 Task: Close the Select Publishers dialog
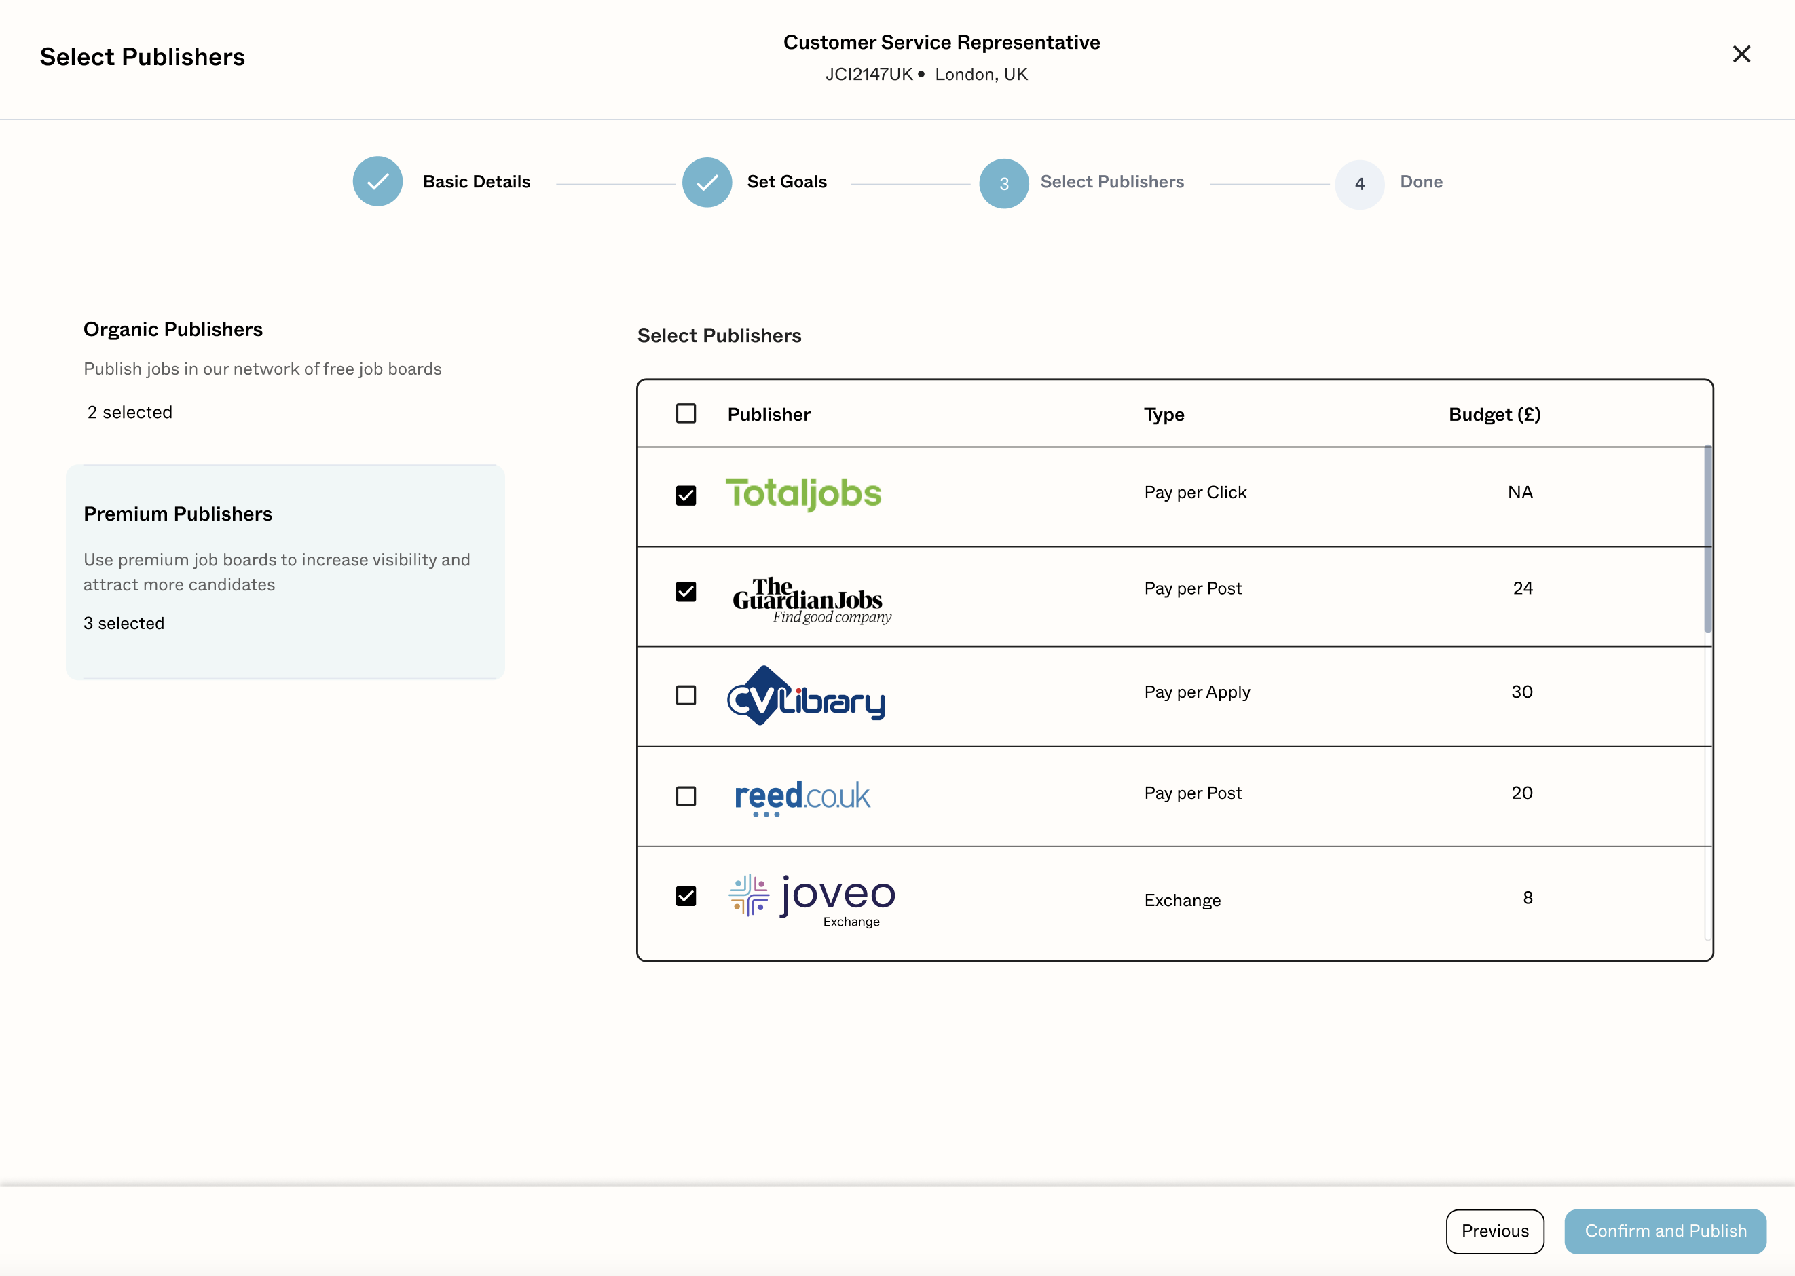pos(1741,54)
